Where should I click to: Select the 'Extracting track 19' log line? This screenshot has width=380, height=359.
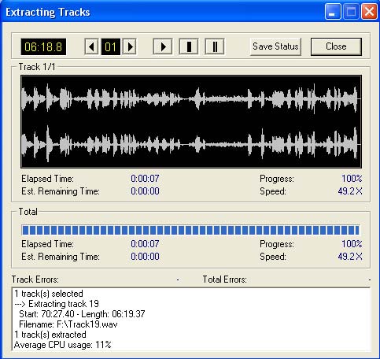(x=57, y=304)
